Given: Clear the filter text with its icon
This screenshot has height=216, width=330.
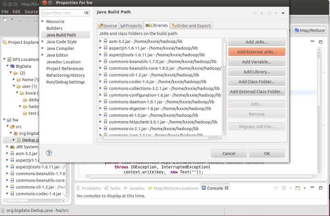Looking at the screenshot, I should pyautogui.click(x=86, y=13).
